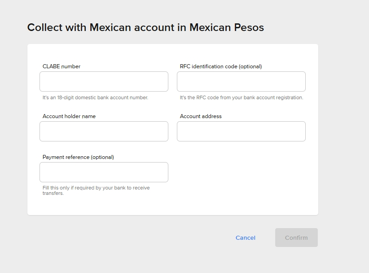This screenshot has width=369, height=273.
Task: Click the 'Account address' label
Action: coord(201,116)
